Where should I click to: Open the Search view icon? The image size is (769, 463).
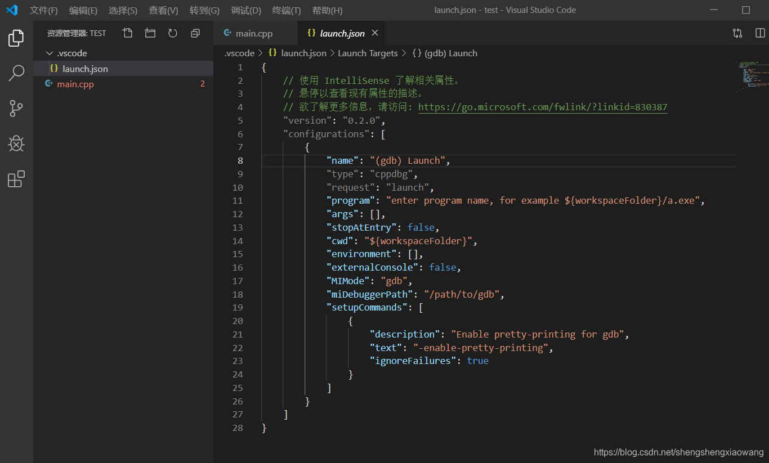(x=16, y=73)
